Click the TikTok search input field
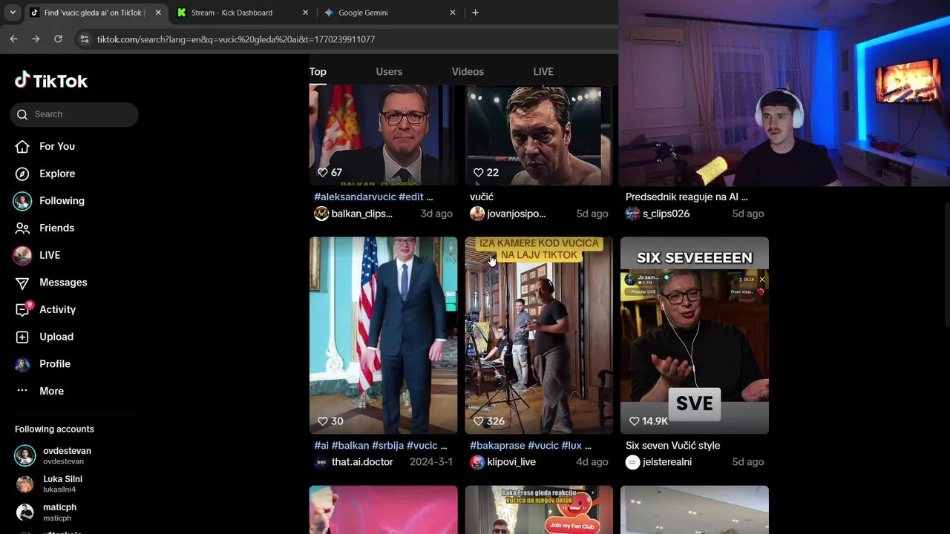This screenshot has width=950, height=534. click(74, 114)
